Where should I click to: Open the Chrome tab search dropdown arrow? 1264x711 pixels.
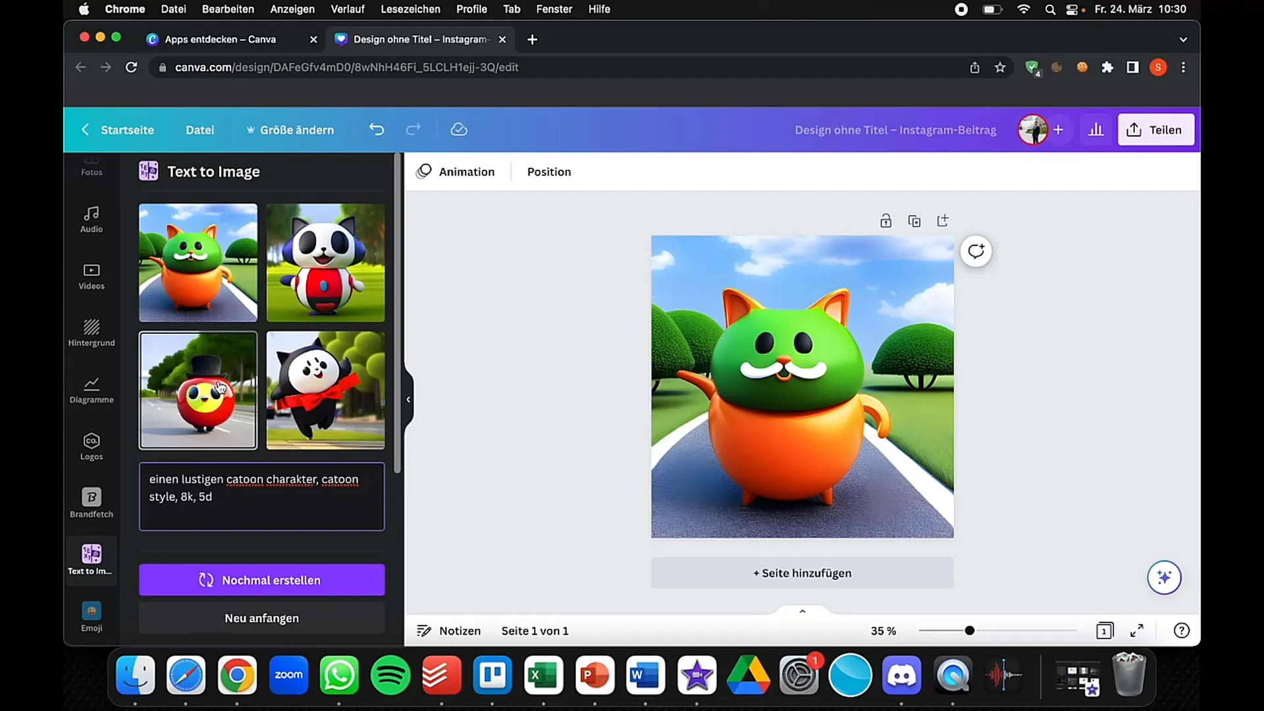coord(1183,39)
